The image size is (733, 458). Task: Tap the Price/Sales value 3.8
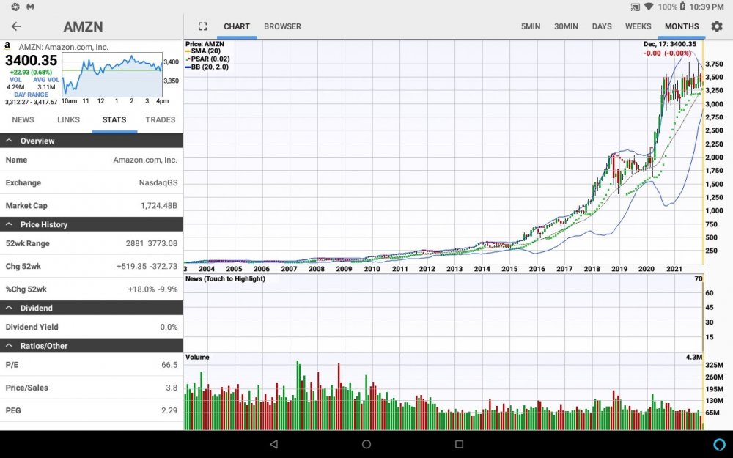click(172, 388)
